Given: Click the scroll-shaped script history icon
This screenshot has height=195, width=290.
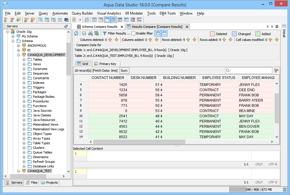Looking at the screenshot, I should pos(87,20).
